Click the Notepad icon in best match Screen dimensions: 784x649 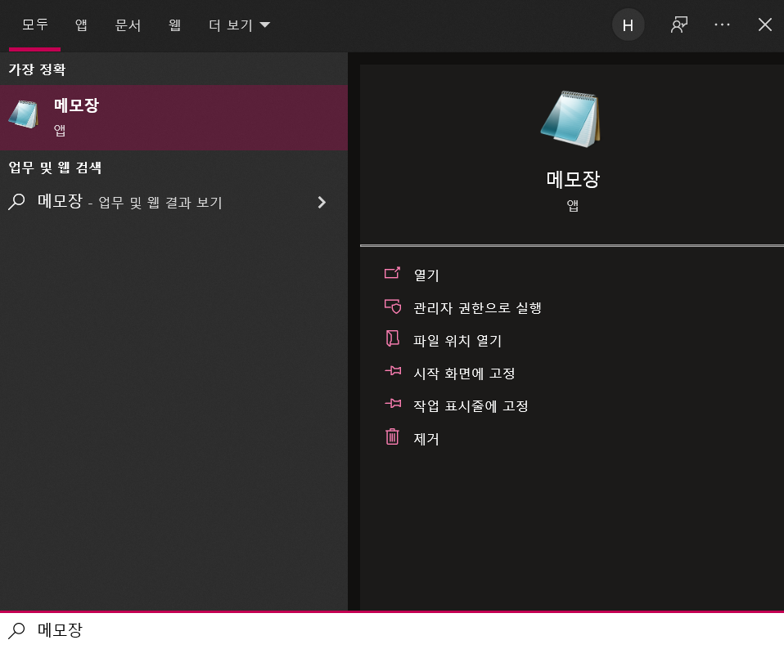tap(23, 114)
